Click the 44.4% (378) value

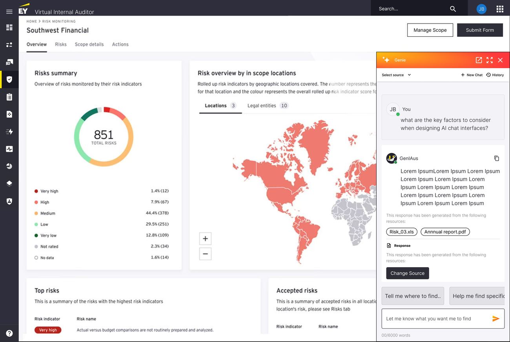tap(157, 213)
